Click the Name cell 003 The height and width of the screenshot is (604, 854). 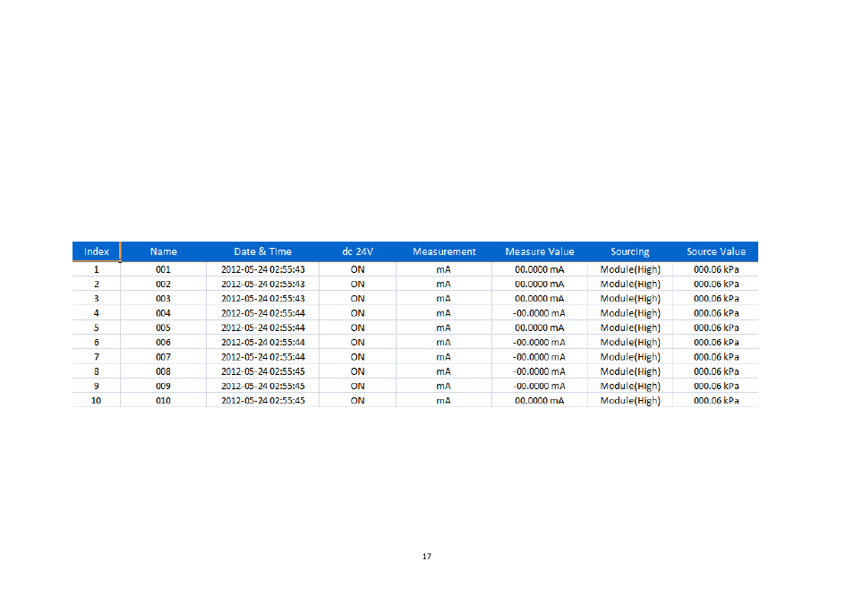pos(164,299)
